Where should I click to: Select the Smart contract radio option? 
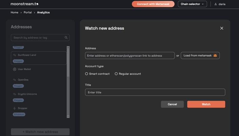[x=87, y=74]
